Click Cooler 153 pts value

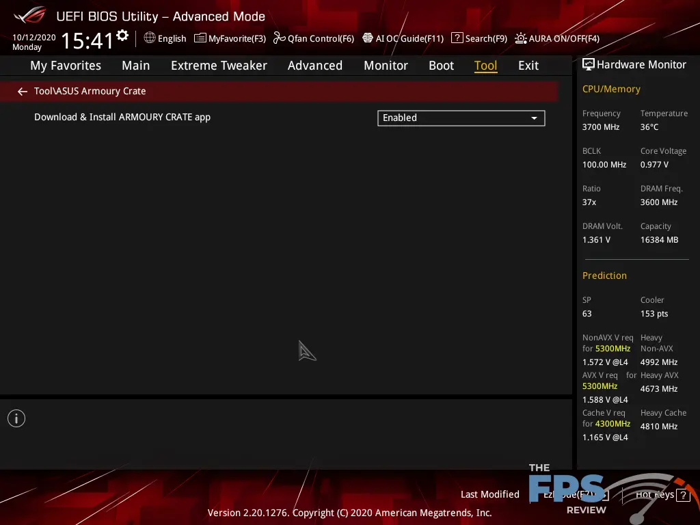pyautogui.click(x=654, y=313)
